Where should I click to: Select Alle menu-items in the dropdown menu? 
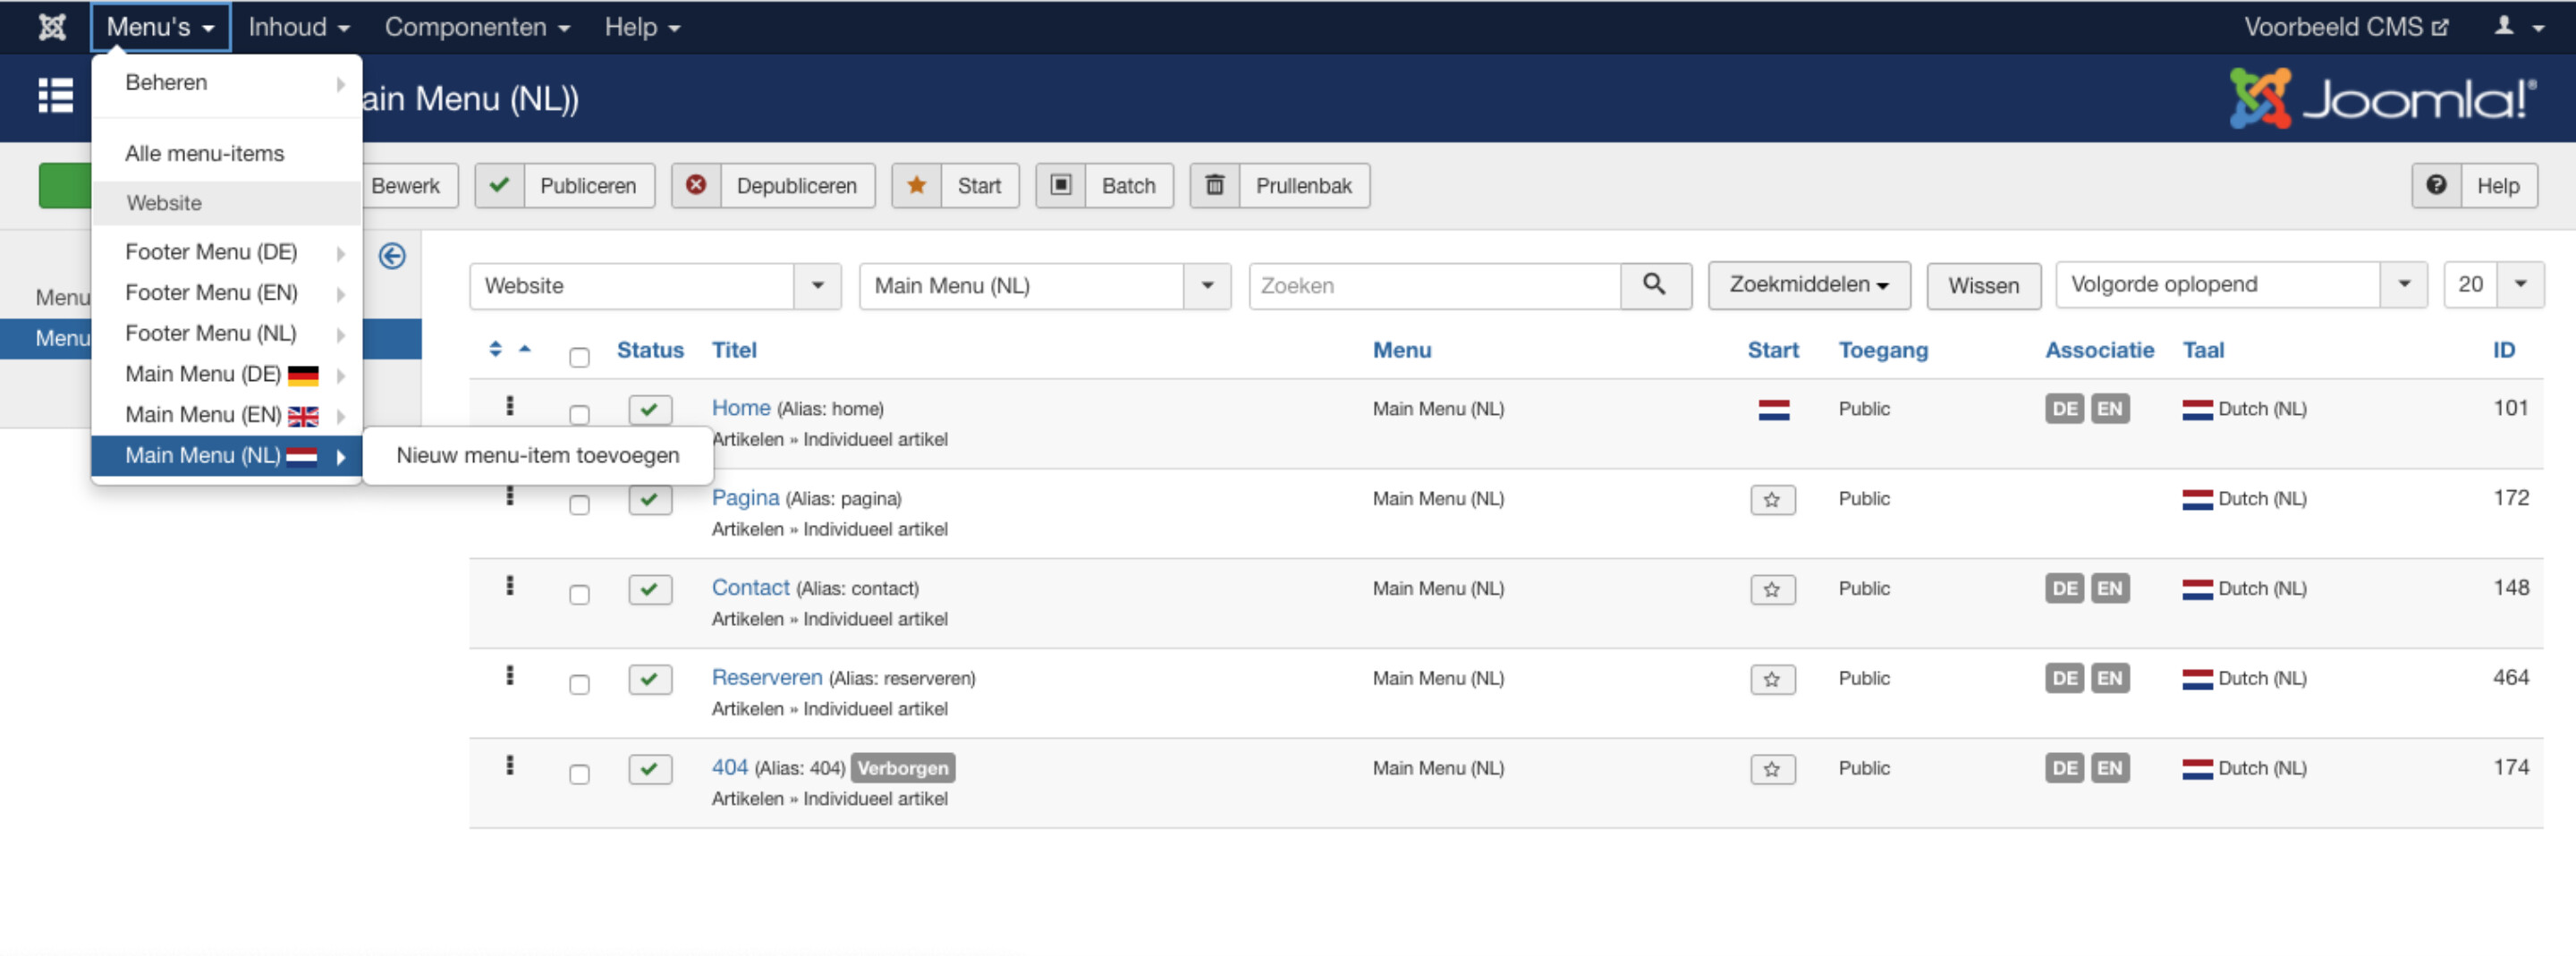click(x=204, y=153)
